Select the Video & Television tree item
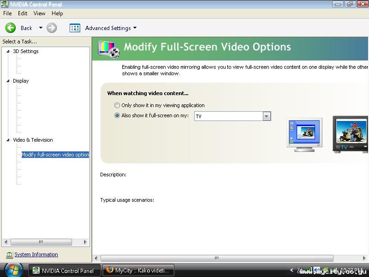 click(x=33, y=140)
